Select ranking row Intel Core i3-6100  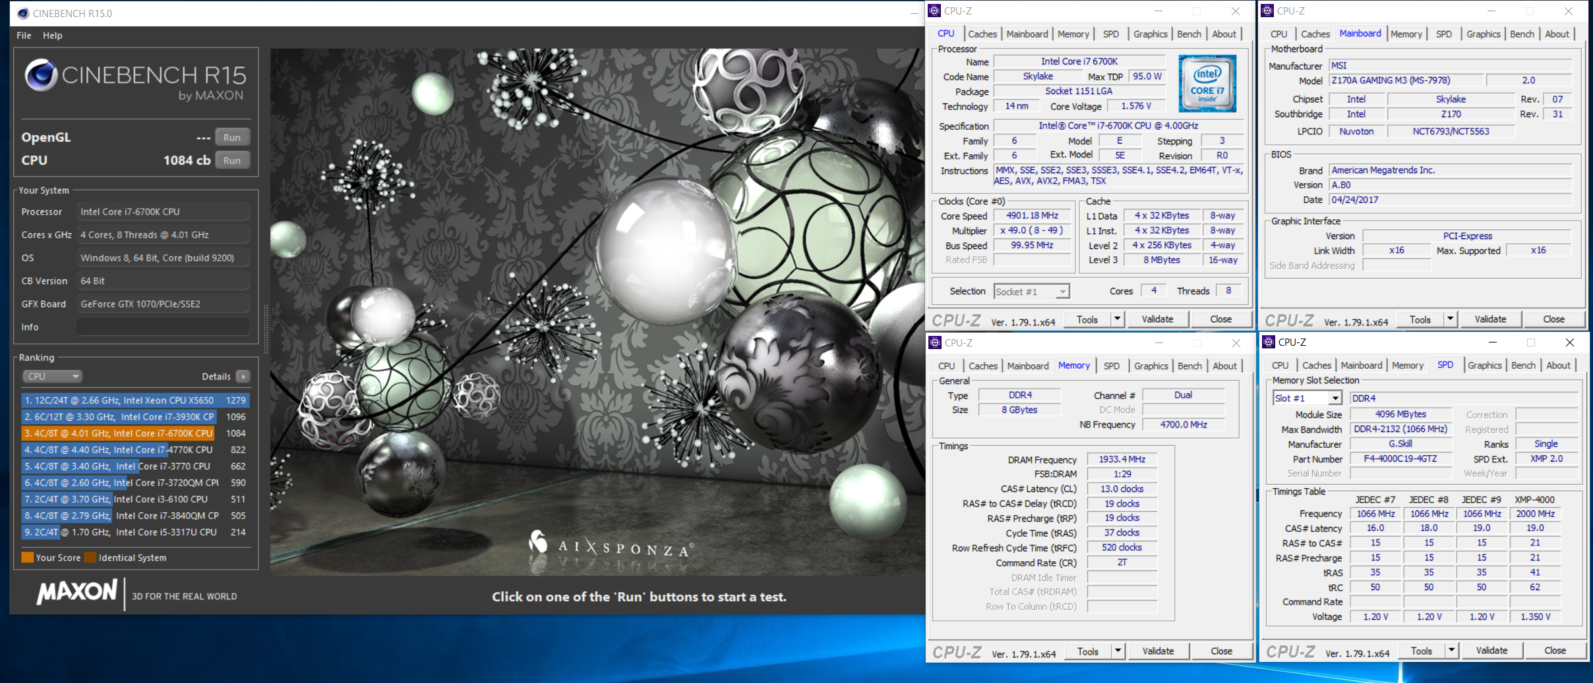(x=135, y=499)
